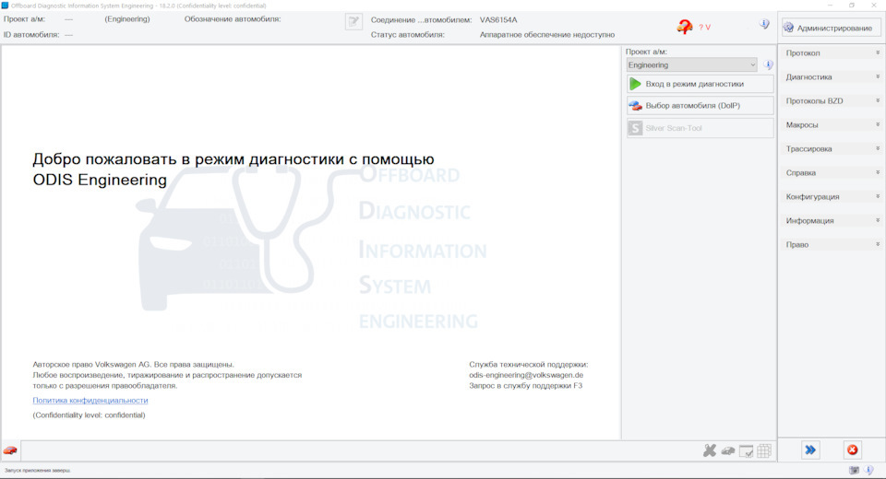Click the screenshot camera icon in status bar
The width and height of the screenshot is (886, 479).
854,470
